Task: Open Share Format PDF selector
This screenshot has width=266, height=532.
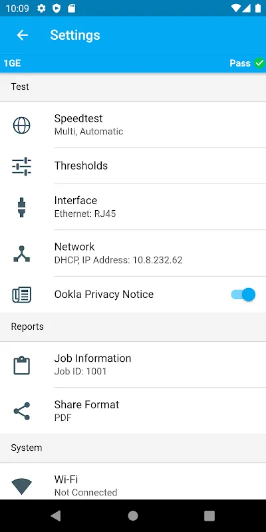Action: tap(133, 410)
